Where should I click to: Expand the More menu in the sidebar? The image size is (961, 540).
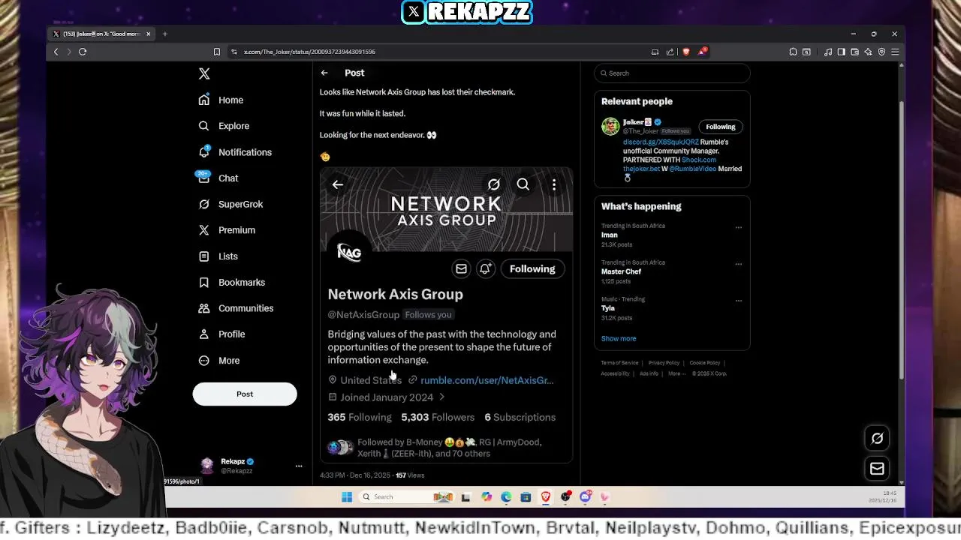coord(219,361)
